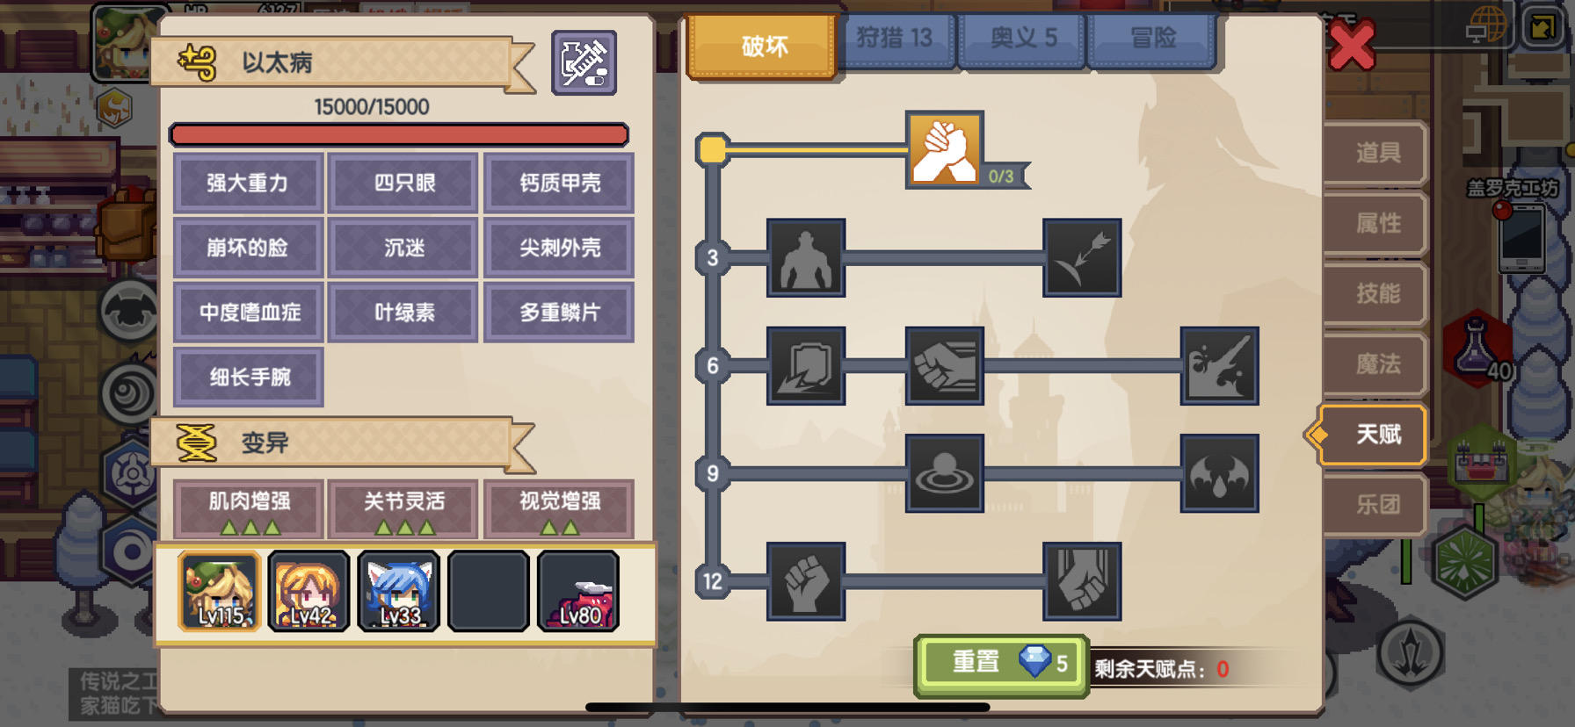This screenshot has height=727, width=1575.
Task: Select the splash strike talent icon
Action: [1219, 366]
